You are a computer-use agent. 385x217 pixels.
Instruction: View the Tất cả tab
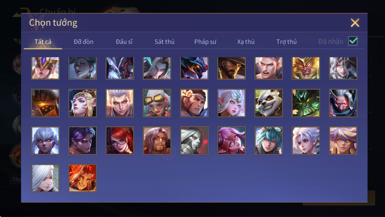[x=43, y=42]
